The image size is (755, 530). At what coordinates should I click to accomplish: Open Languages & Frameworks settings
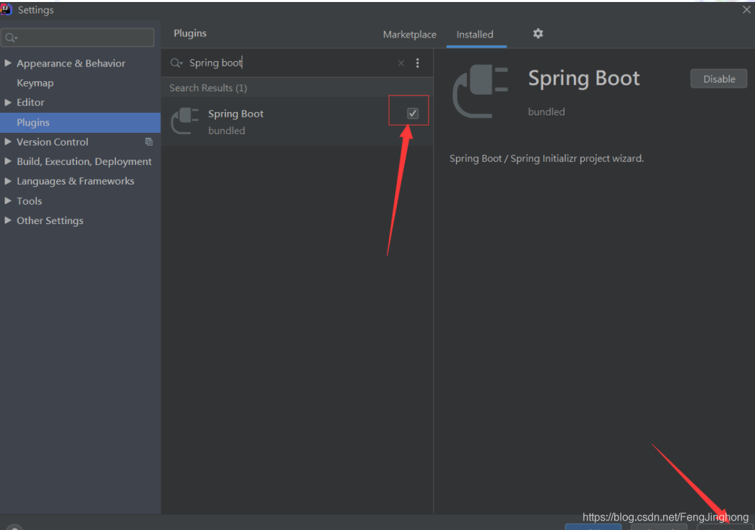point(76,181)
